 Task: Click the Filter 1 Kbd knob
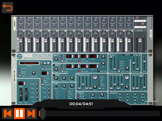[127, 68]
